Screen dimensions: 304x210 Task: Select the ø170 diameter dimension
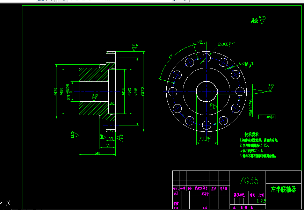[55, 92]
